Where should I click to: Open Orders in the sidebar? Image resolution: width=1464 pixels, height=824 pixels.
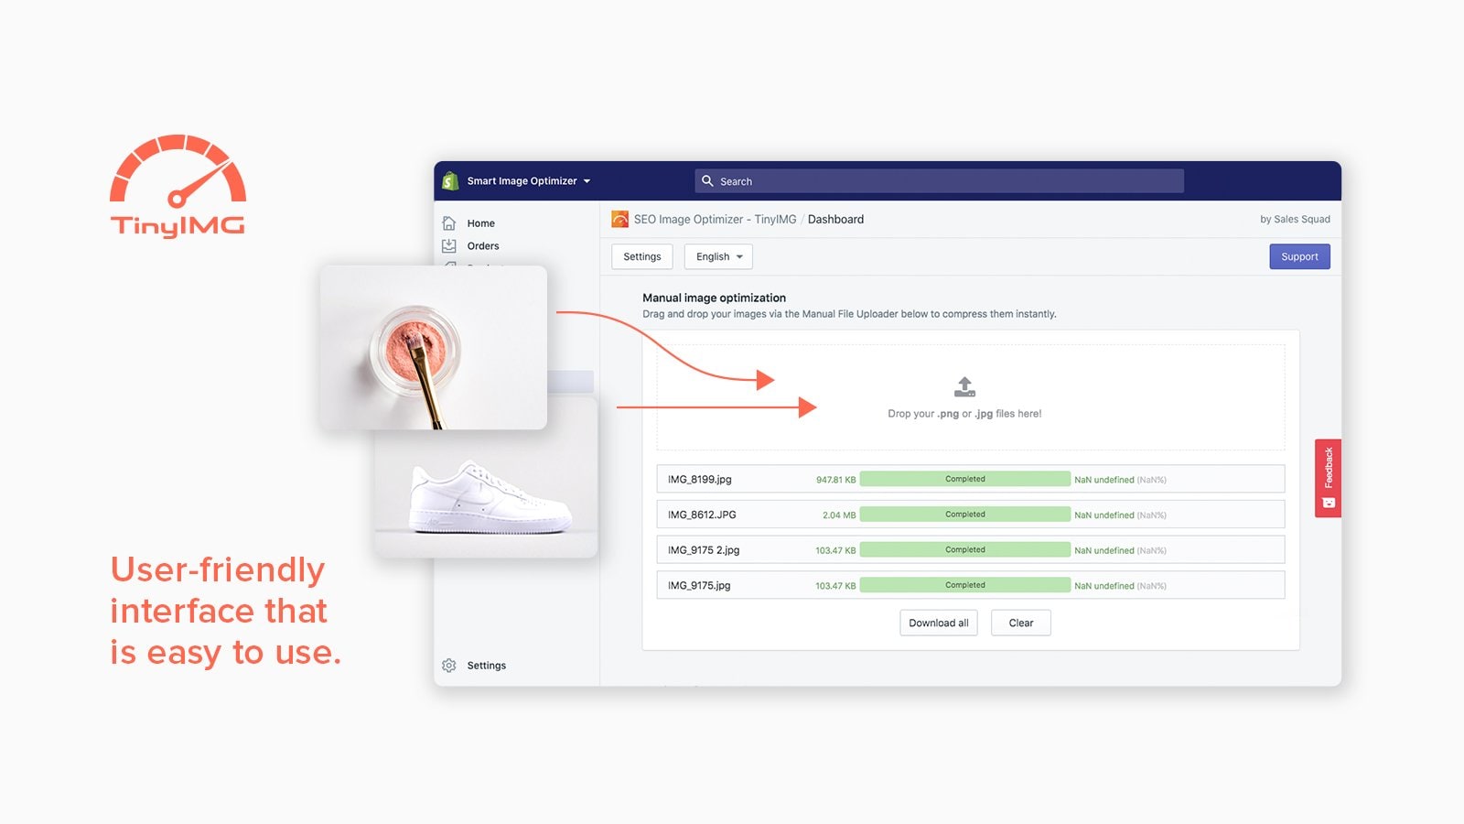pyautogui.click(x=483, y=246)
